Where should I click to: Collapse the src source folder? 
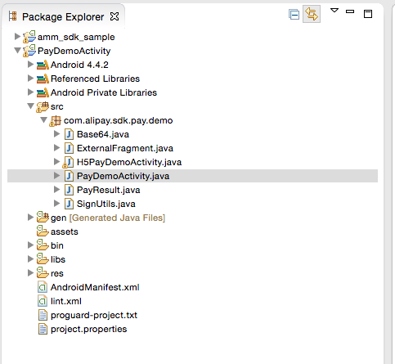[x=31, y=106]
